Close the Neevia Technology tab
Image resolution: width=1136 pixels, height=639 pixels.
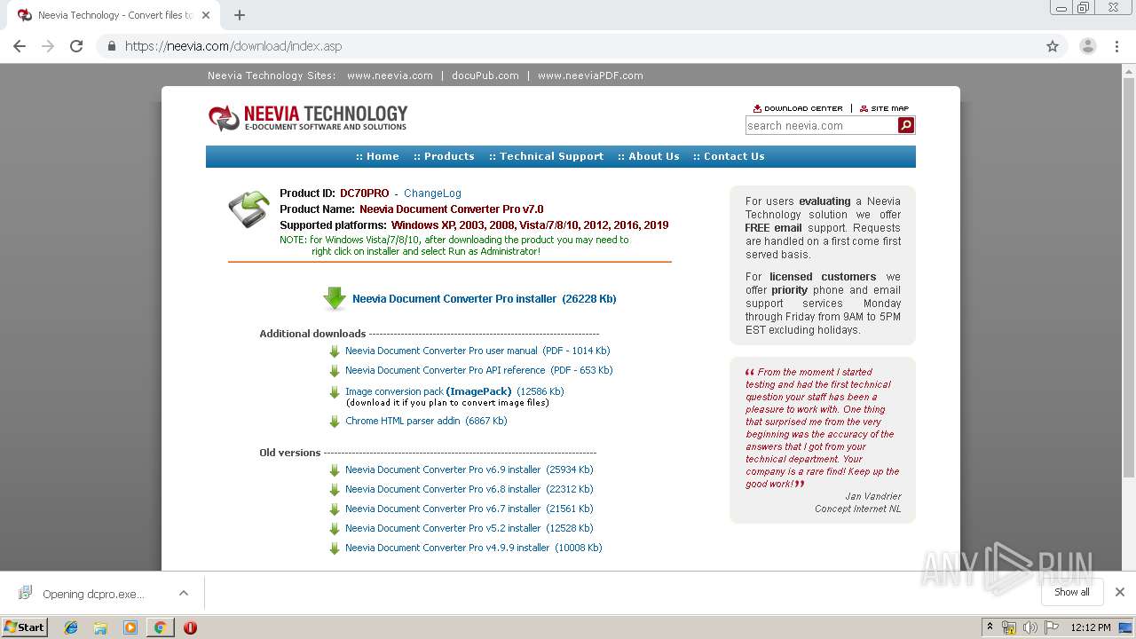pos(206,15)
